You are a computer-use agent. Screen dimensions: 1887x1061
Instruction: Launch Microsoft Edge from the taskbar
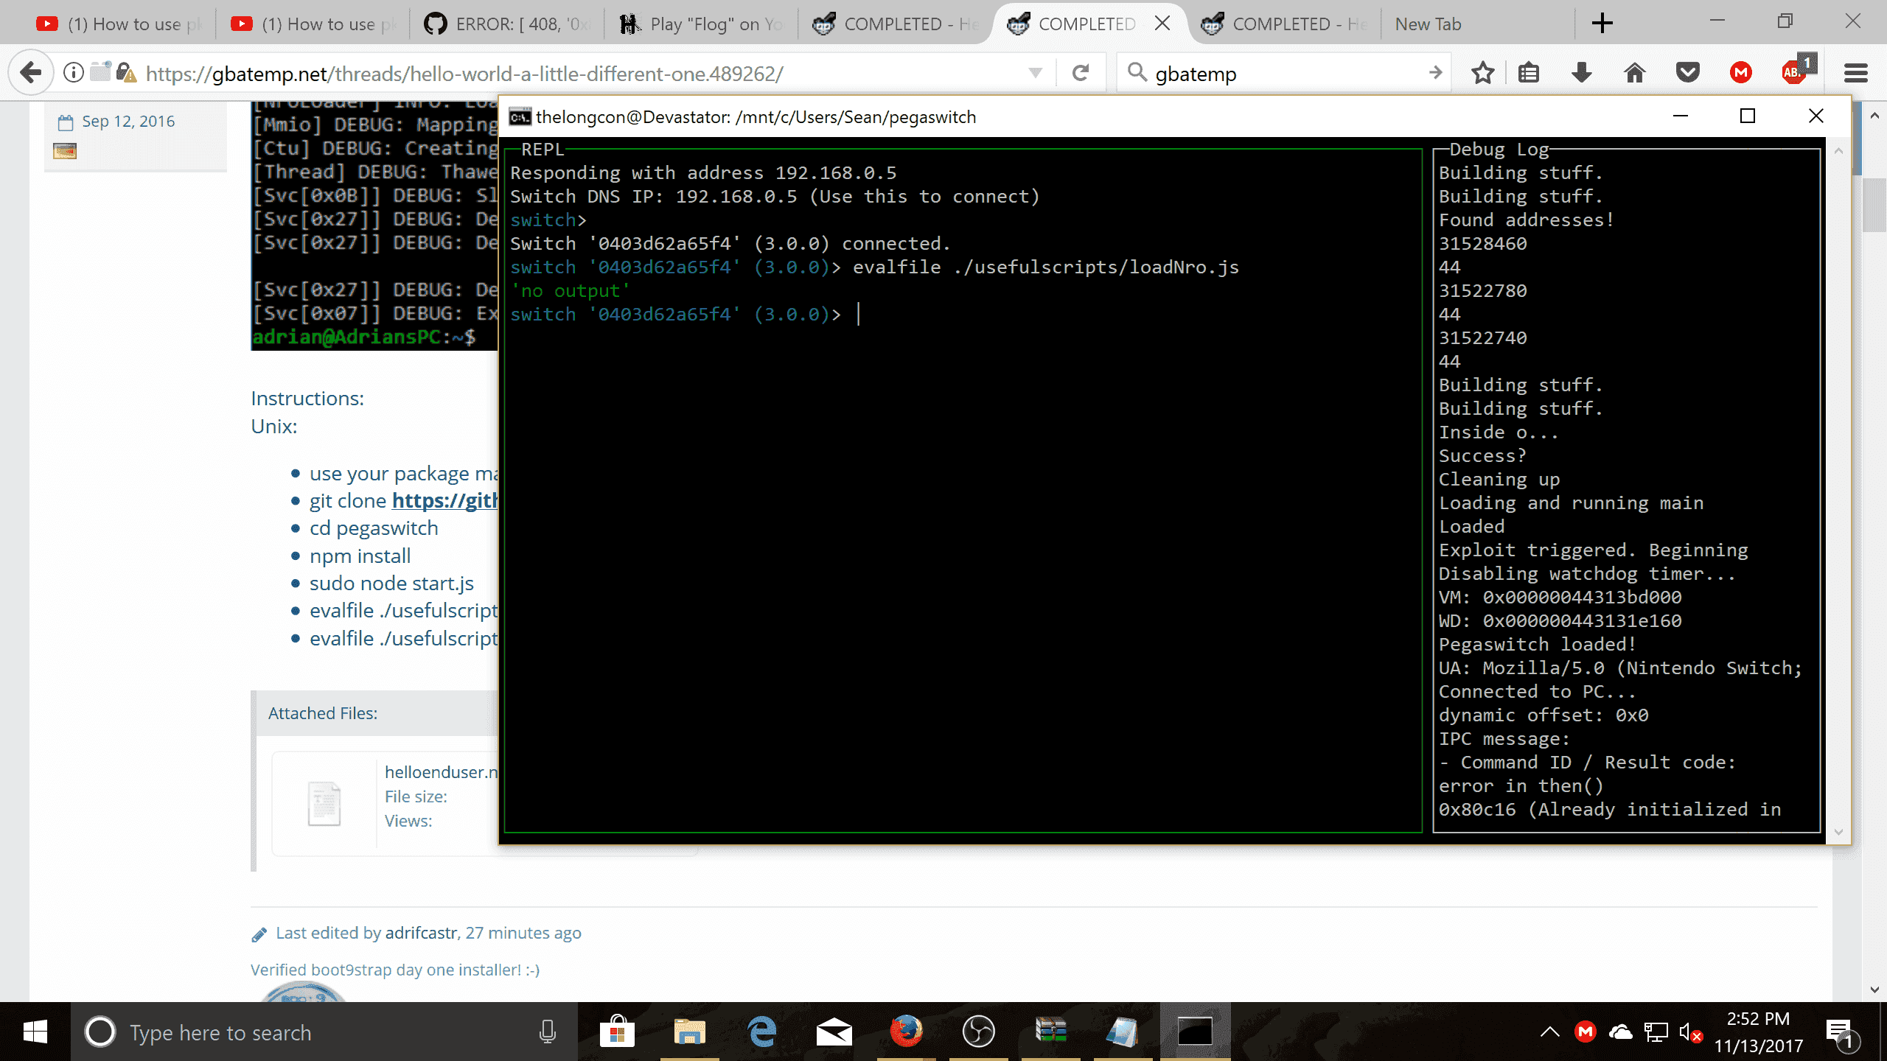click(x=762, y=1032)
